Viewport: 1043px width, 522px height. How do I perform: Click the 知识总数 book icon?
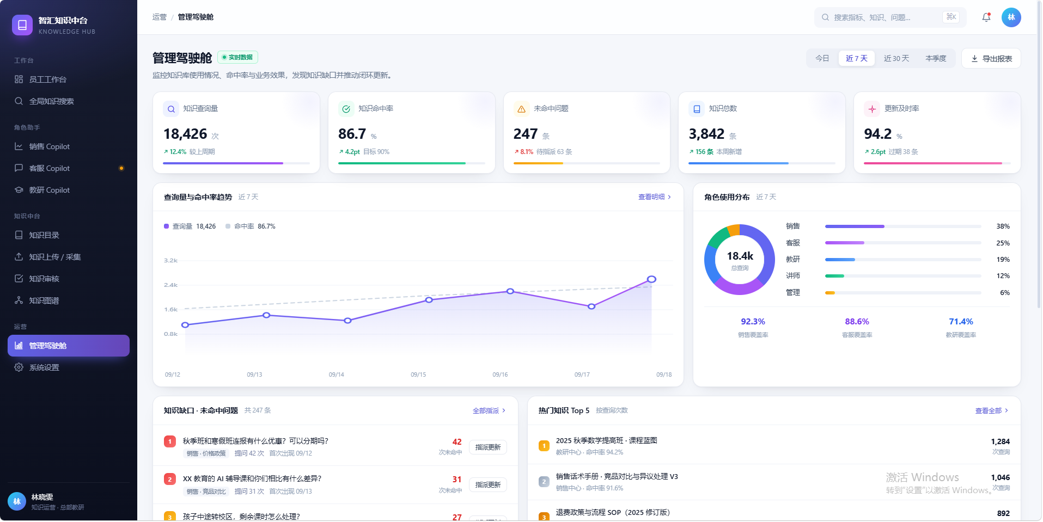coord(697,109)
